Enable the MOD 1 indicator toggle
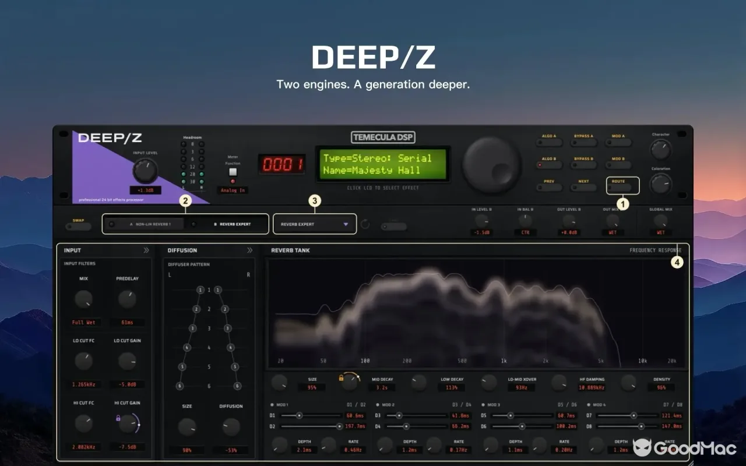The image size is (746, 466). (272, 404)
